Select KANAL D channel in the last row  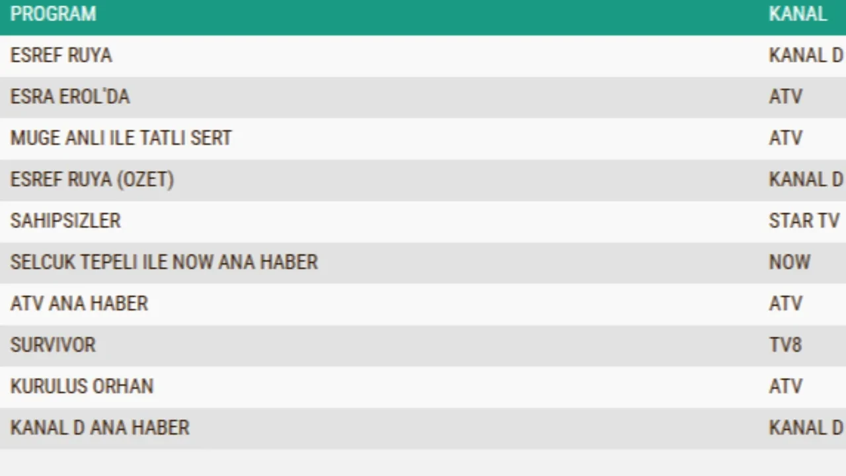point(806,428)
